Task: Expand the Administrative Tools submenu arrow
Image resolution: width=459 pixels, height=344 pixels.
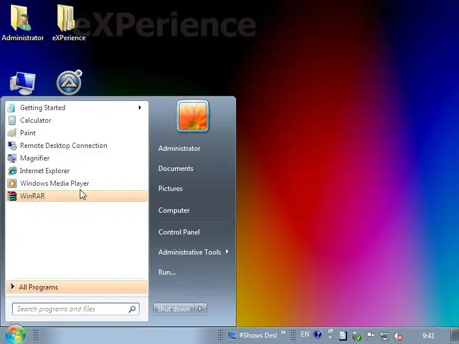Action: (227, 252)
